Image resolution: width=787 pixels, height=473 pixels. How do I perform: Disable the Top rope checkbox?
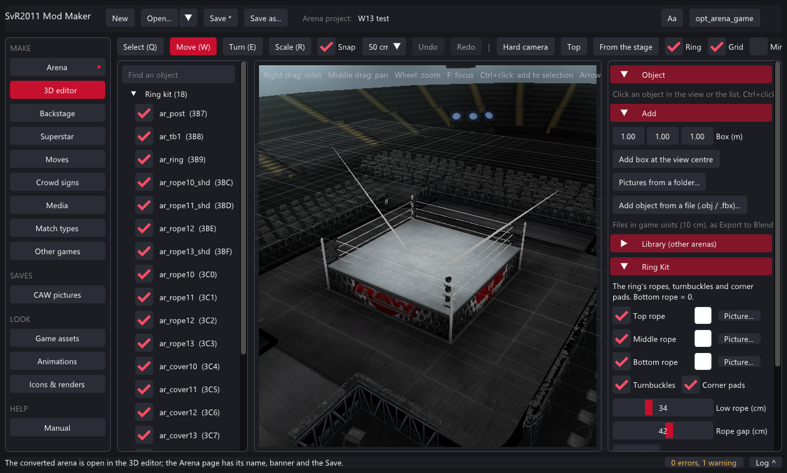click(x=621, y=316)
